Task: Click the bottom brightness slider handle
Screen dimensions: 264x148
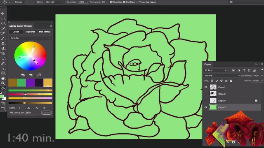Action: tap(24, 103)
